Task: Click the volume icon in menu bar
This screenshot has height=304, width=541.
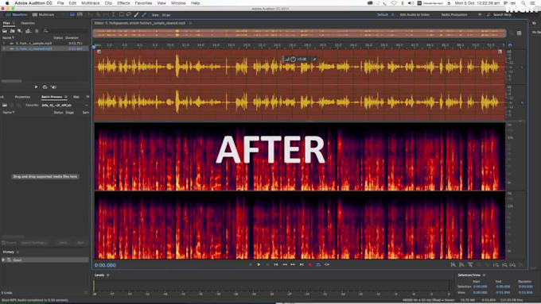Action: pos(411,3)
